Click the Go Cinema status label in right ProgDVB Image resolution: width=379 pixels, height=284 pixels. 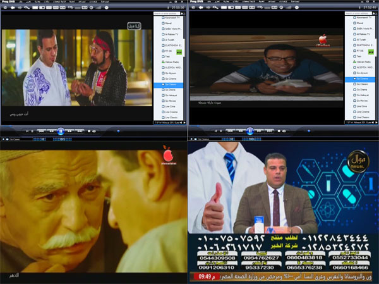(203, 139)
